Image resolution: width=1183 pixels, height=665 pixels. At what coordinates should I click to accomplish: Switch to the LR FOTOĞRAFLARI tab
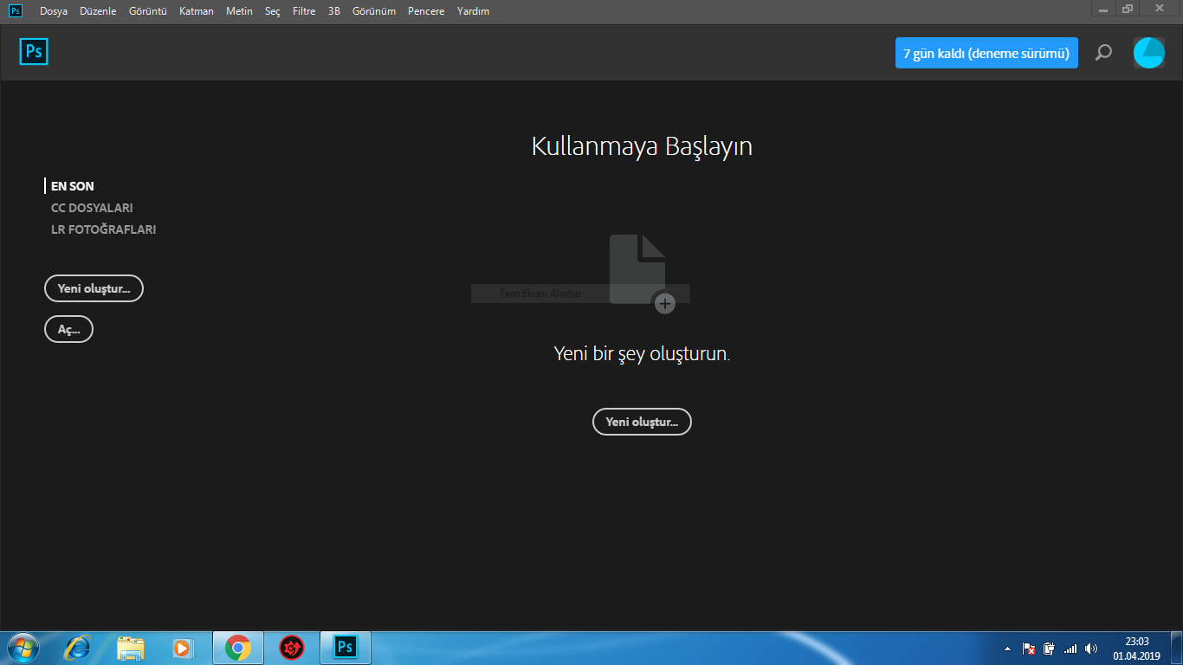[103, 229]
